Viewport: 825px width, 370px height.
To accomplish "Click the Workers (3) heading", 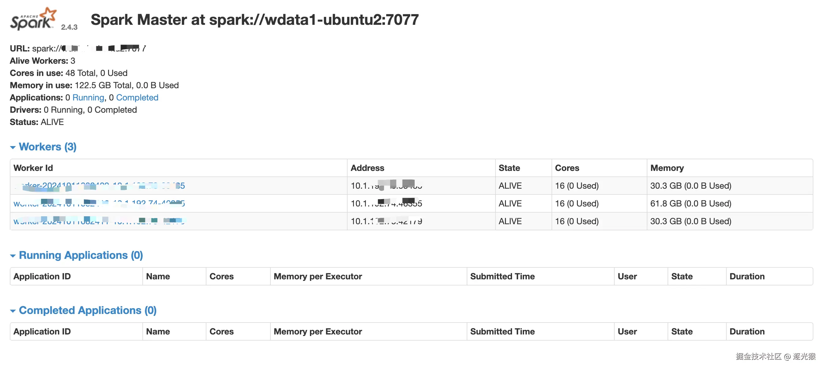I will coord(47,147).
